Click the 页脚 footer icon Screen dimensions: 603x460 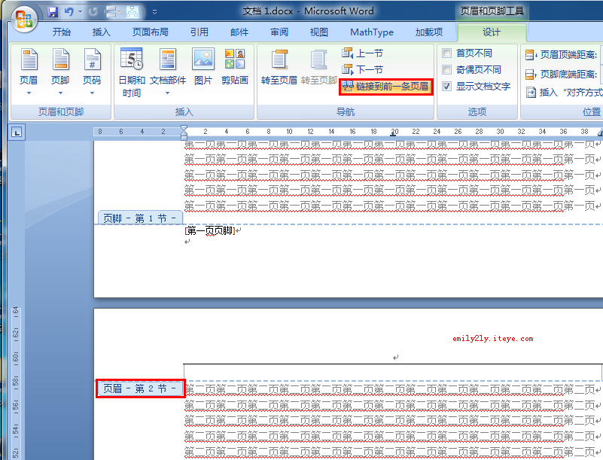click(60, 60)
